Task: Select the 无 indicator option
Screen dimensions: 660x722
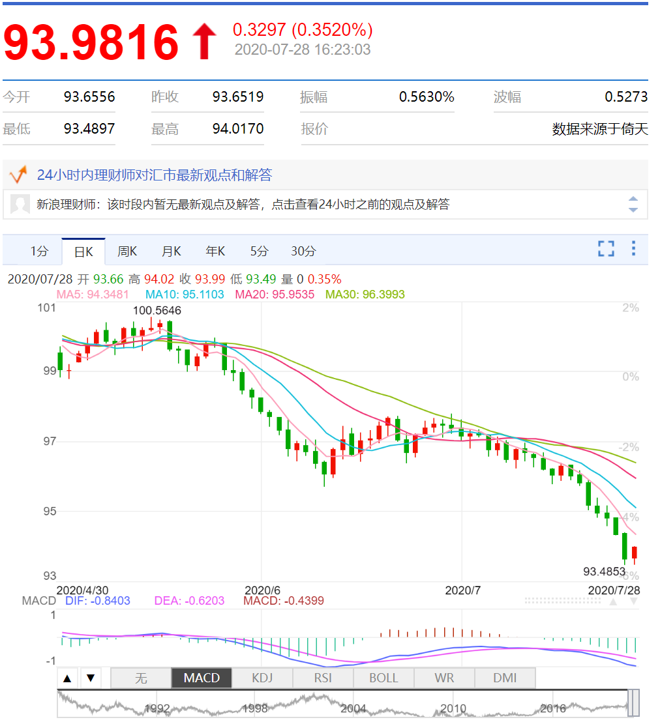Action: click(x=141, y=678)
